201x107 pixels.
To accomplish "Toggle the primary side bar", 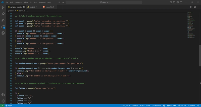I will coord(174,2).
